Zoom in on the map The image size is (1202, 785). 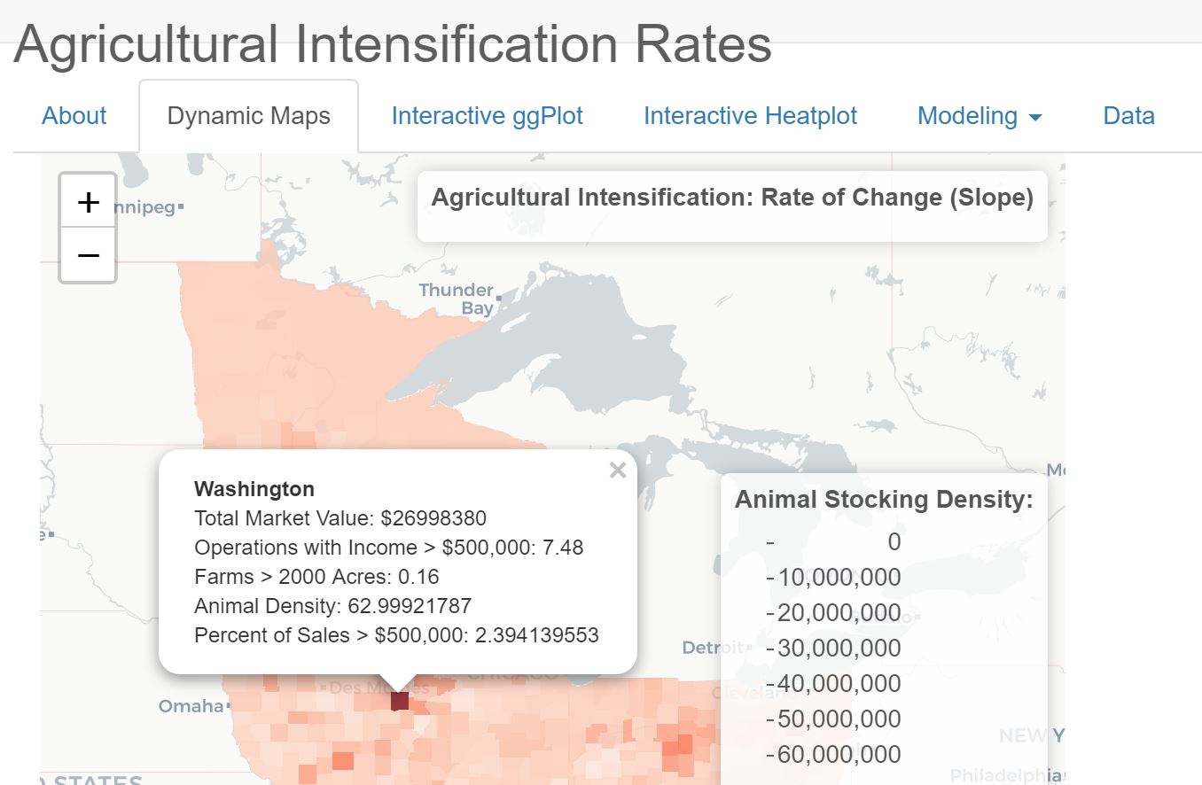(88, 202)
